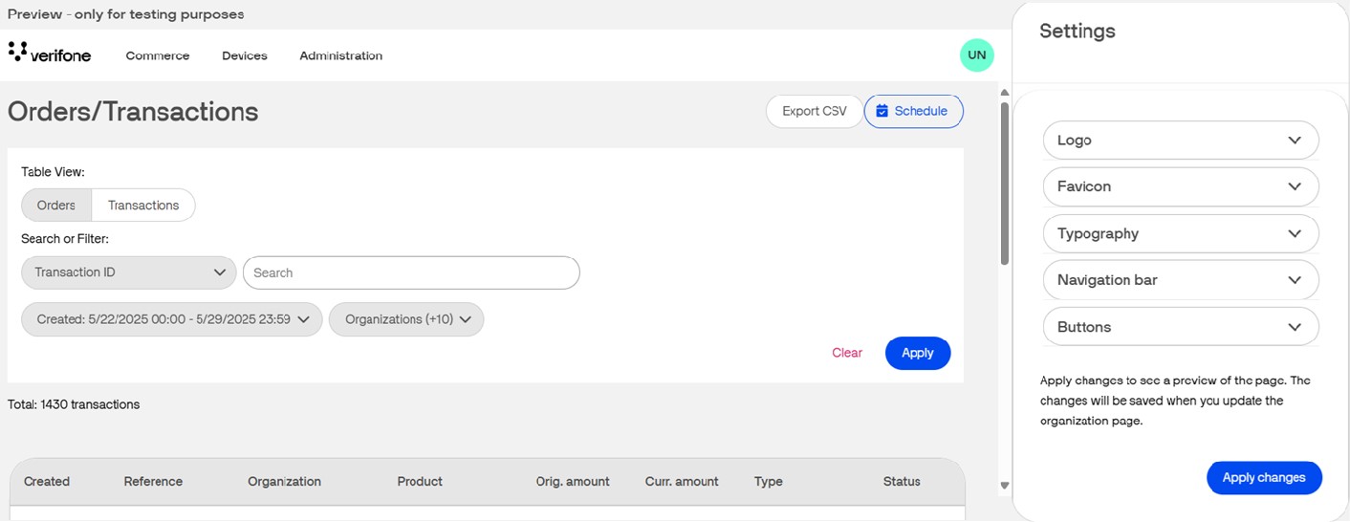1350x522 pixels.
Task: Click the Orders/Transactions page heading
Action: pos(133,112)
